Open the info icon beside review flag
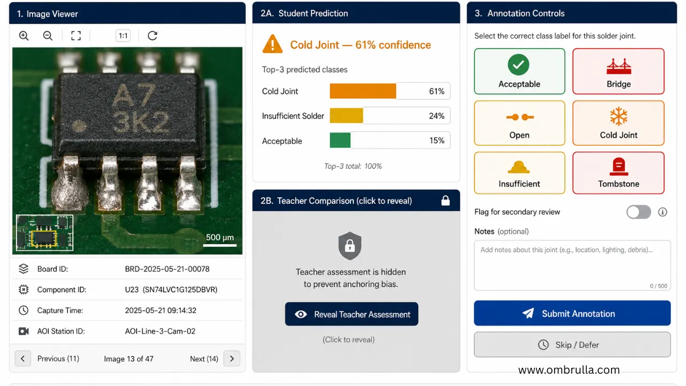Viewport: 686px width, 386px height. coord(663,212)
